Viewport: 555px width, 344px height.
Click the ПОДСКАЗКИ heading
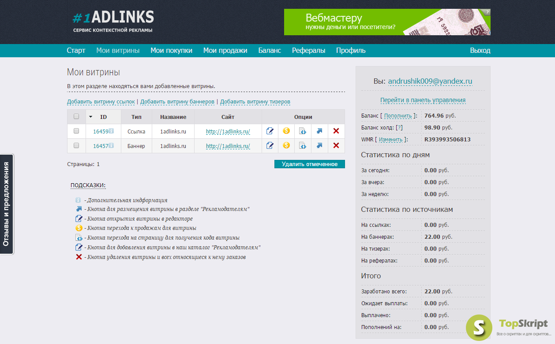(x=88, y=185)
